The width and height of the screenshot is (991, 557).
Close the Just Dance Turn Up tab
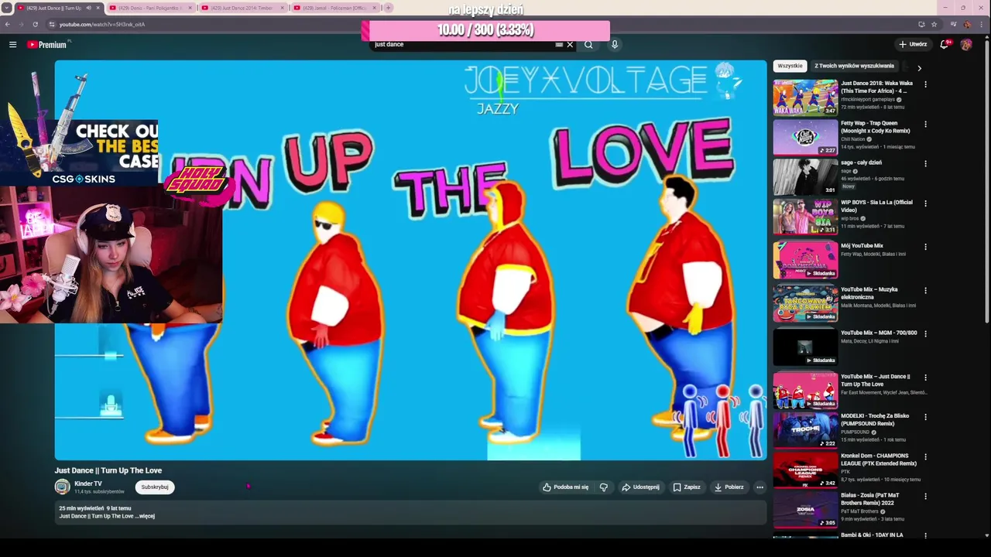coord(98,8)
